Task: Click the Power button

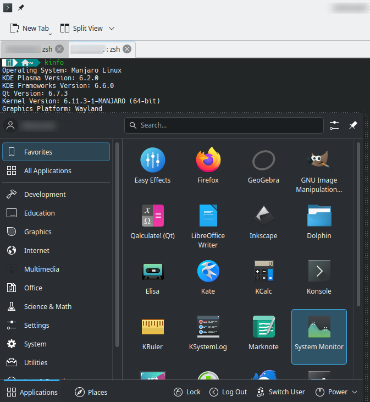Action: pos(332,392)
